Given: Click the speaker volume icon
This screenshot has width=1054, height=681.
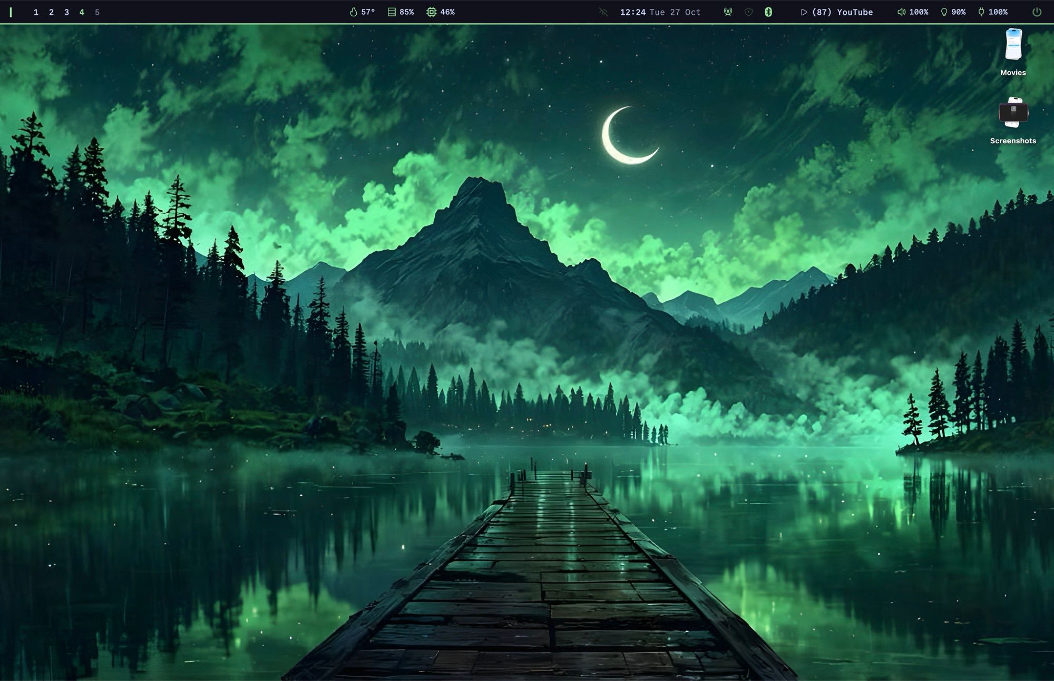Looking at the screenshot, I should [x=901, y=12].
